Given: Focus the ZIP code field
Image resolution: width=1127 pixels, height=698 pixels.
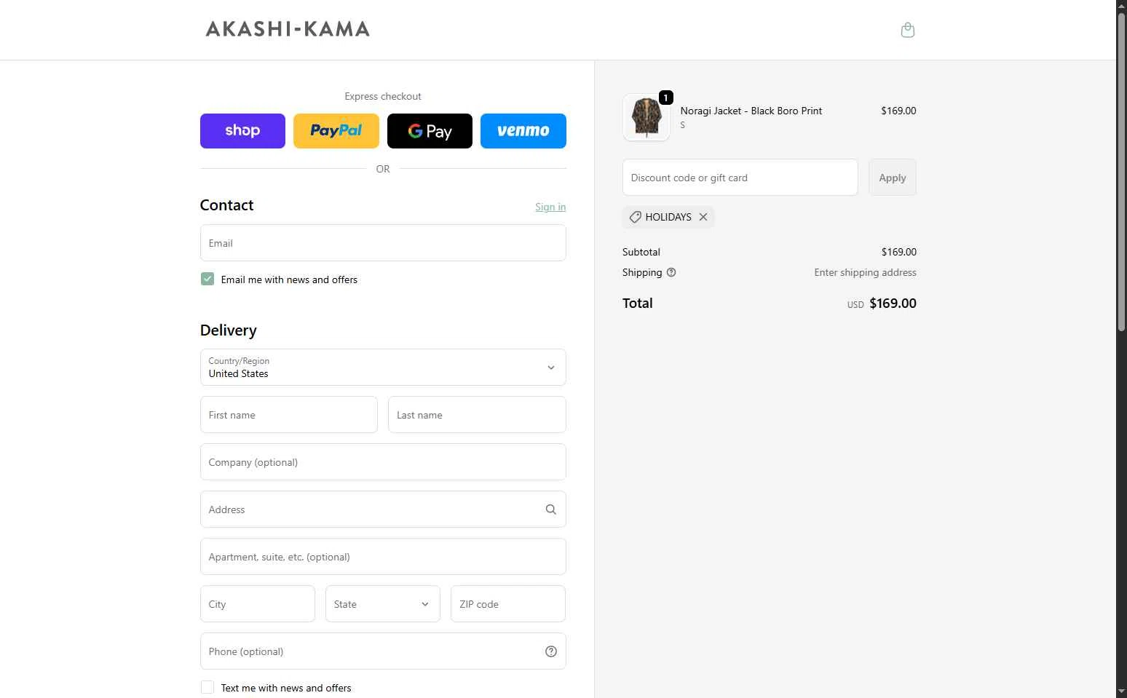Looking at the screenshot, I should pyautogui.click(x=507, y=604).
